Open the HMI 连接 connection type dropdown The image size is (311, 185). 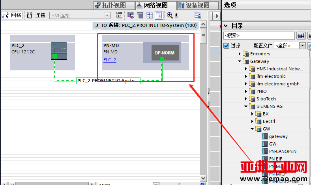pos(107,15)
